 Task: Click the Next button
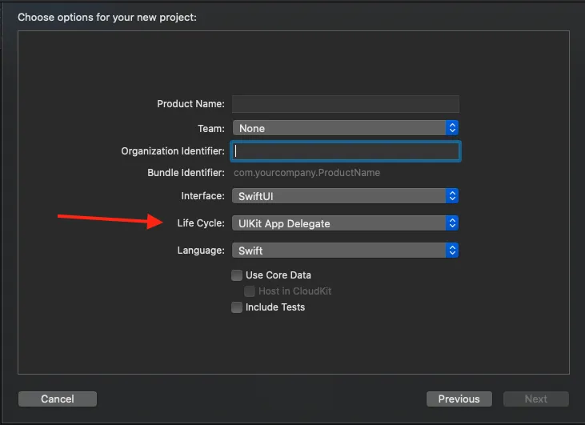coord(535,399)
